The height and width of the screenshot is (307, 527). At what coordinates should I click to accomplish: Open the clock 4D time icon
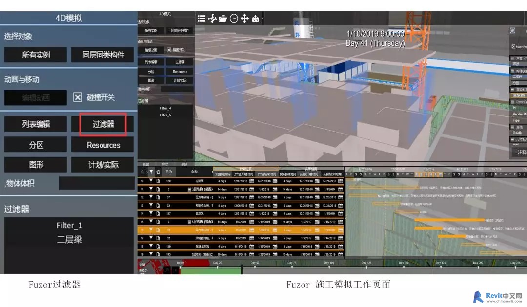click(x=234, y=19)
